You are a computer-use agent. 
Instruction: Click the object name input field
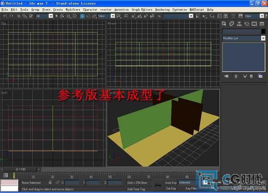pos(241,31)
